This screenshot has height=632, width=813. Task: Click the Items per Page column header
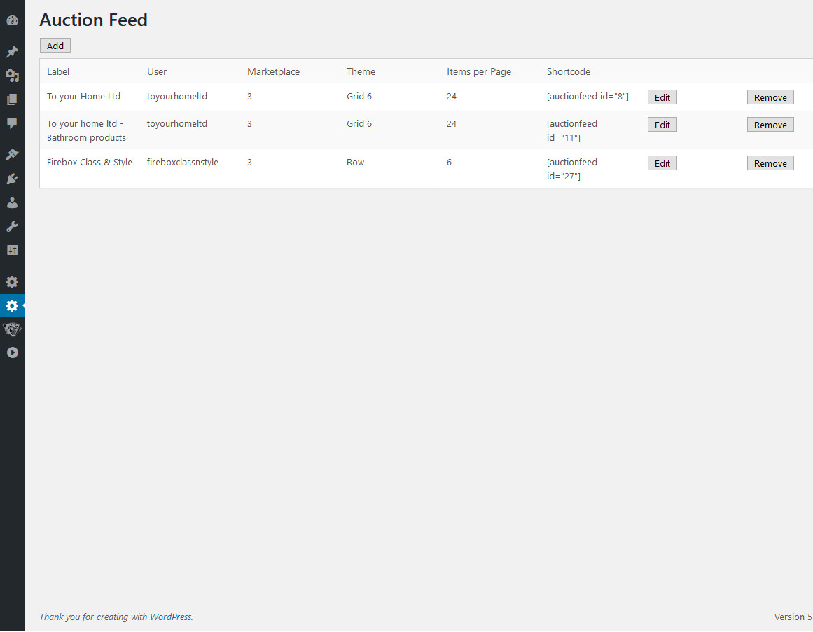coord(478,71)
